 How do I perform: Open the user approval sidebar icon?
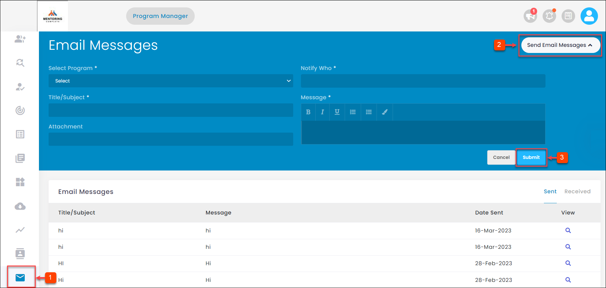pyautogui.click(x=20, y=87)
